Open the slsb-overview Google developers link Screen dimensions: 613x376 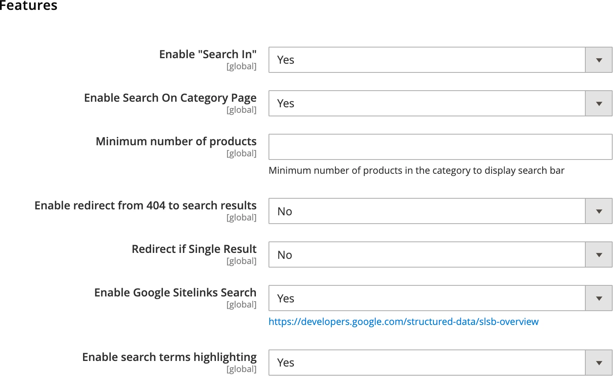pos(403,321)
